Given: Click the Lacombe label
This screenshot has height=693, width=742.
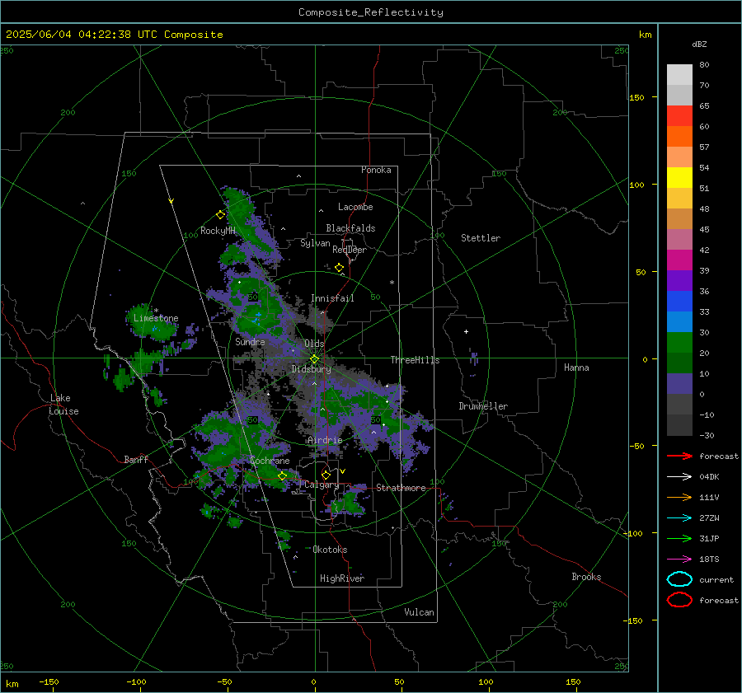Looking at the screenshot, I should 355,207.
